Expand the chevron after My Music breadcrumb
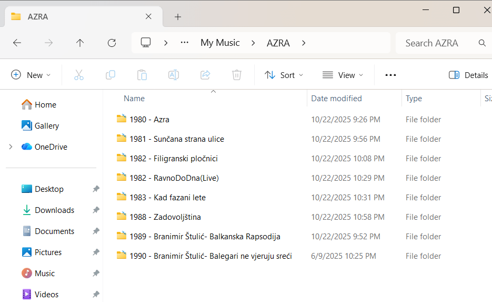 253,43
